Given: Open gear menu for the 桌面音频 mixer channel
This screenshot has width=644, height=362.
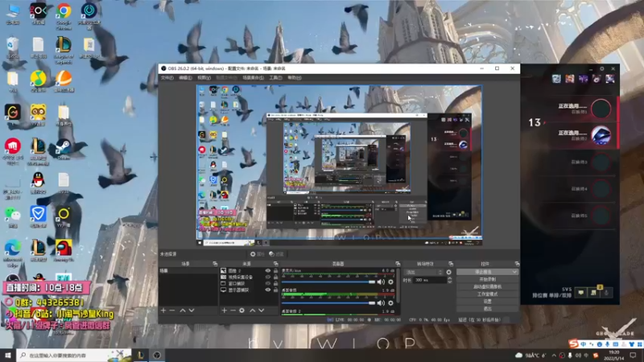Looking at the screenshot, I should tap(390, 303).
